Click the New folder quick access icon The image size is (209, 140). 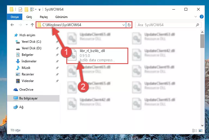pyautogui.click(x=26, y=10)
